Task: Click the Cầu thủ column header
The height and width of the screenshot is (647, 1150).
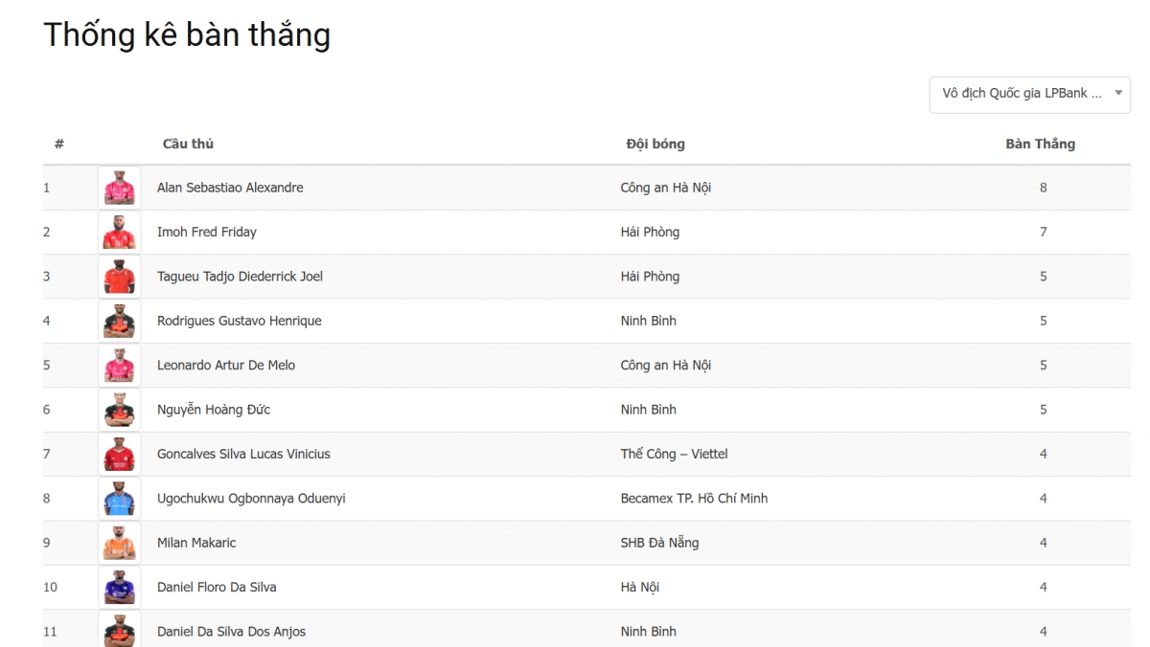Action: coord(188,144)
